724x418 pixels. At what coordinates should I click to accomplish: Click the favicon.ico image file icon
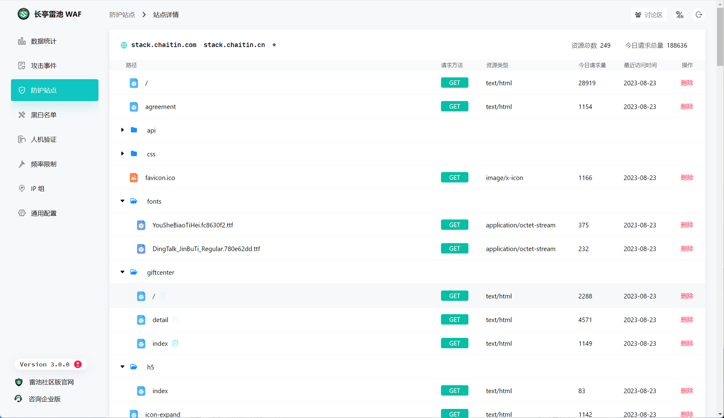[x=134, y=178]
